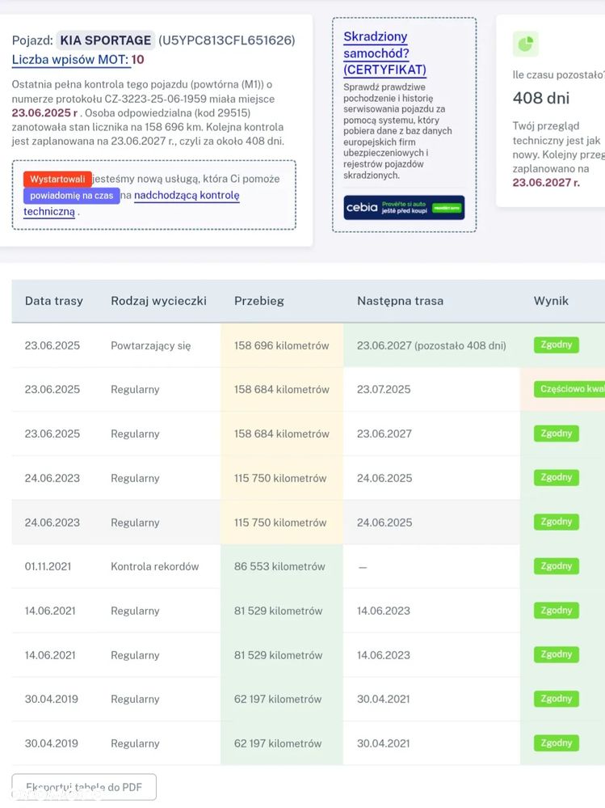This screenshot has width=605, height=808.
Task: Click the Następna trasa column header
Action: click(401, 301)
